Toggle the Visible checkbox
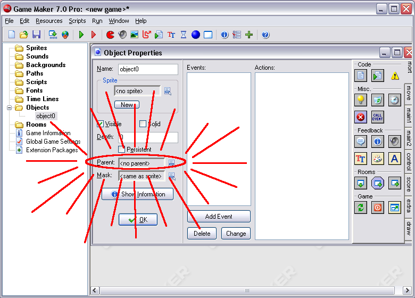Viewport: 415px width, 298px height. click(100, 124)
